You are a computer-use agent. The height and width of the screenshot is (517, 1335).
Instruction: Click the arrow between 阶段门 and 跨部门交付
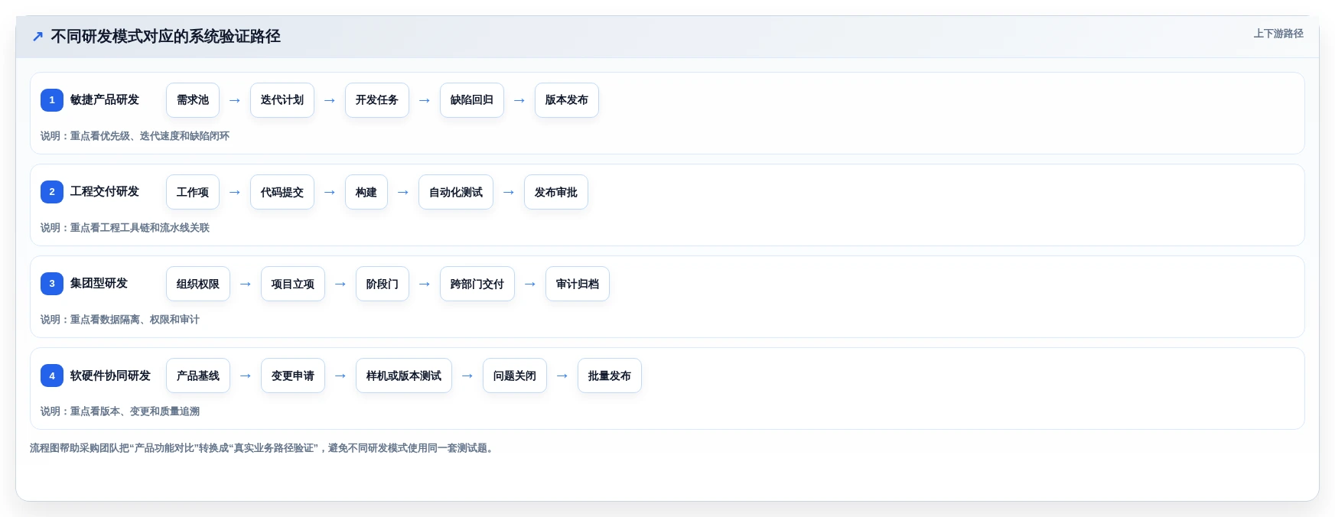pyautogui.click(x=425, y=284)
